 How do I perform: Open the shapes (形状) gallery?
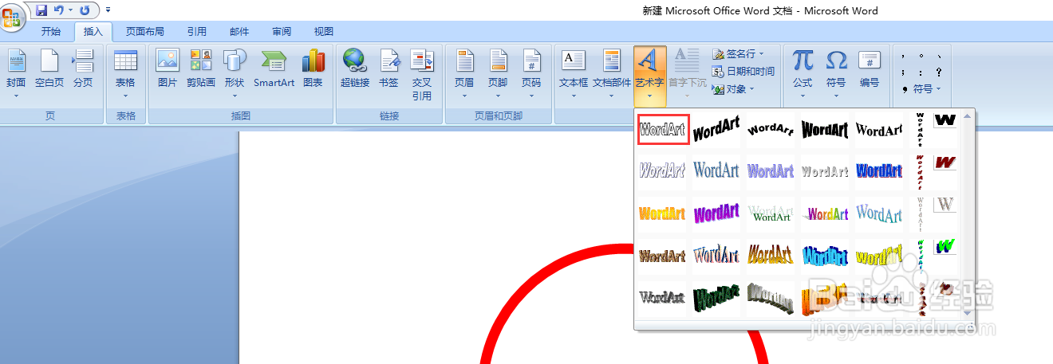tap(235, 72)
